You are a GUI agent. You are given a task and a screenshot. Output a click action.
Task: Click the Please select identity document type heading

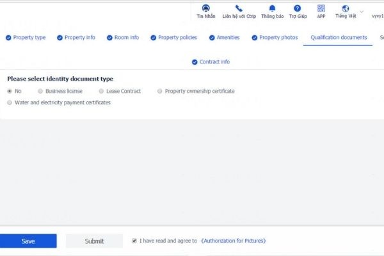pyautogui.click(x=60, y=79)
